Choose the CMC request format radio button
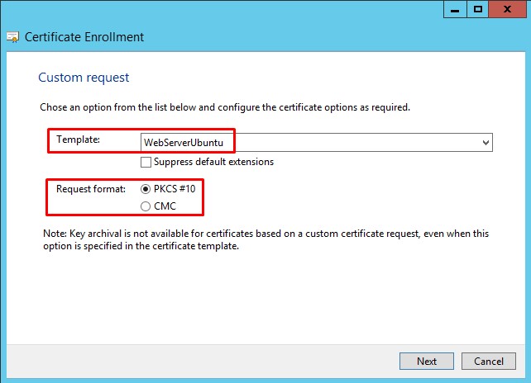This screenshot has width=531, height=383. tap(146, 206)
